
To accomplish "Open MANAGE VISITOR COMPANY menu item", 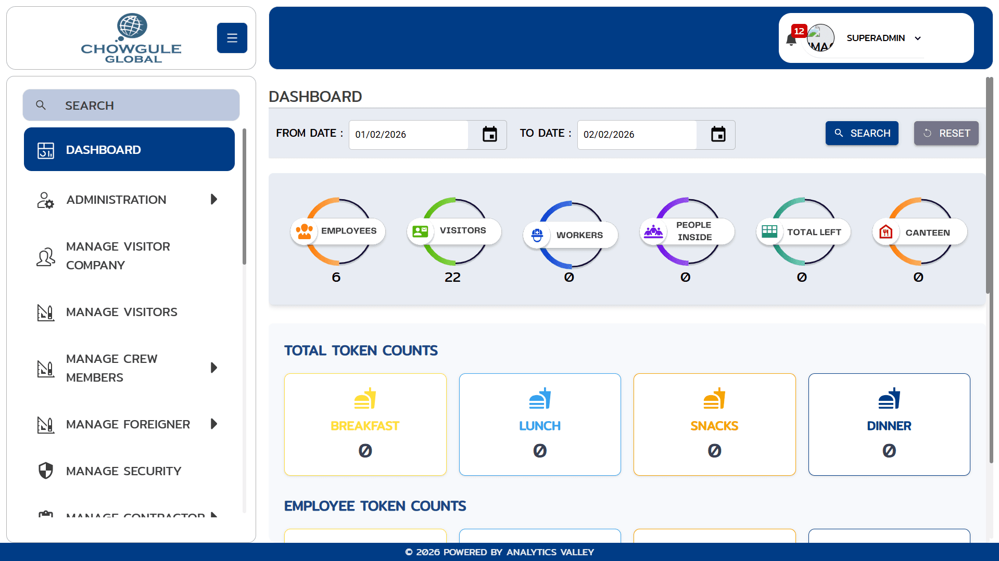I will pos(129,256).
